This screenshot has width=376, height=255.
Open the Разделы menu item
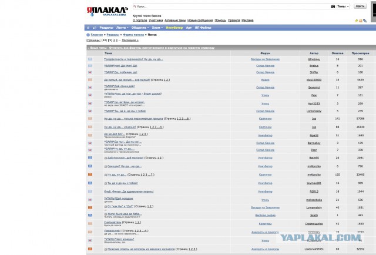pos(106,28)
